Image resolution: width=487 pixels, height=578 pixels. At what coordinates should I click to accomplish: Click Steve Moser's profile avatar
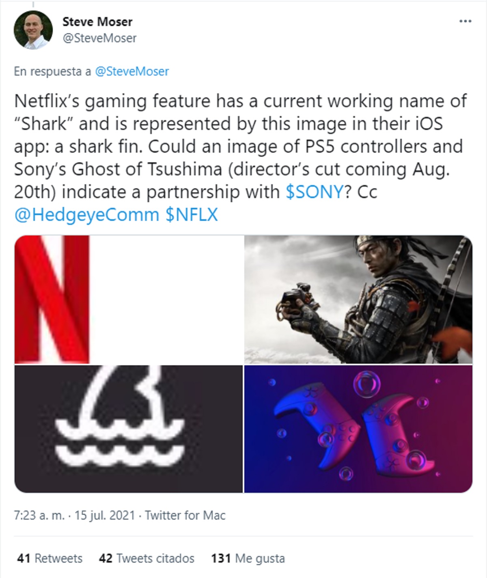(x=33, y=30)
